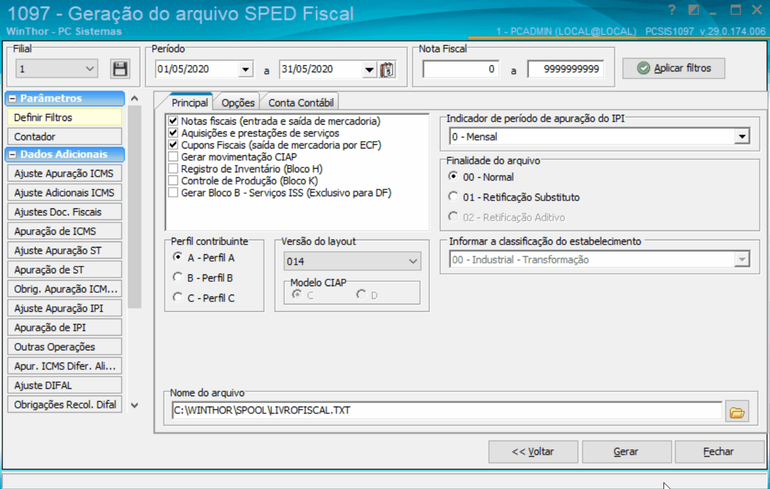Screen dimensions: 770x489
Task: Open the end date 31/05/2020 dropdown arrow
Action: (369, 70)
